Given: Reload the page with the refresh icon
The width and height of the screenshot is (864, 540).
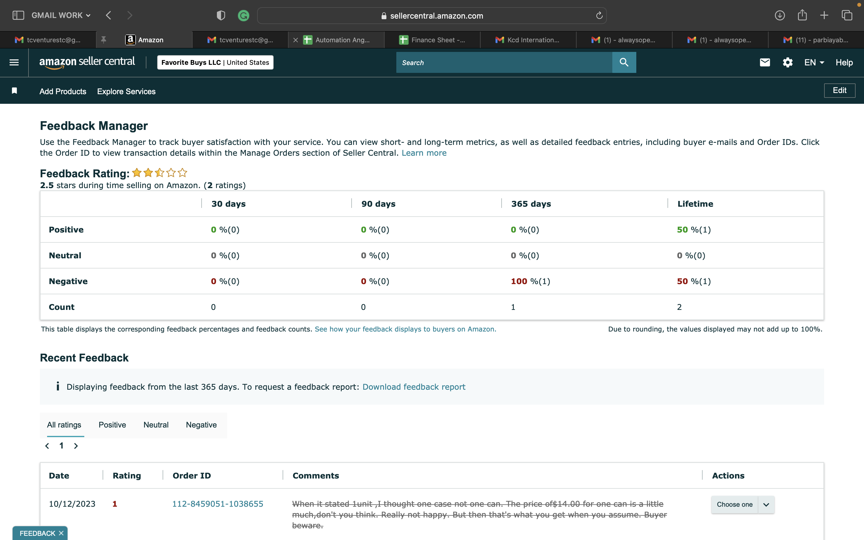Looking at the screenshot, I should (599, 15).
